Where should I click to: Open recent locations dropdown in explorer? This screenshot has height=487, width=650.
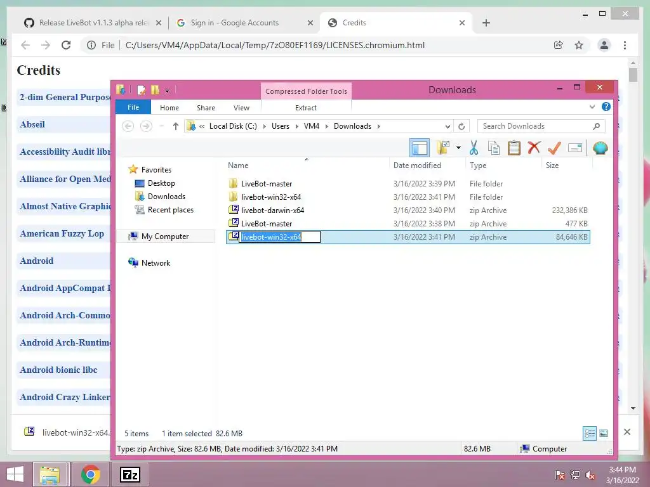tap(162, 126)
